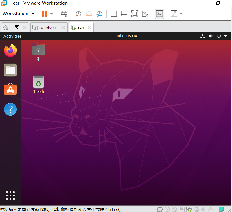Click hard disk device status icon

tap(160, 209)
